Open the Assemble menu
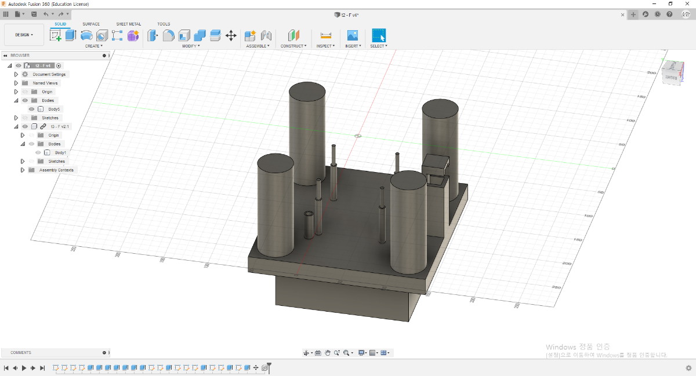Screen dimensions: 696x376 coord(258,46)
